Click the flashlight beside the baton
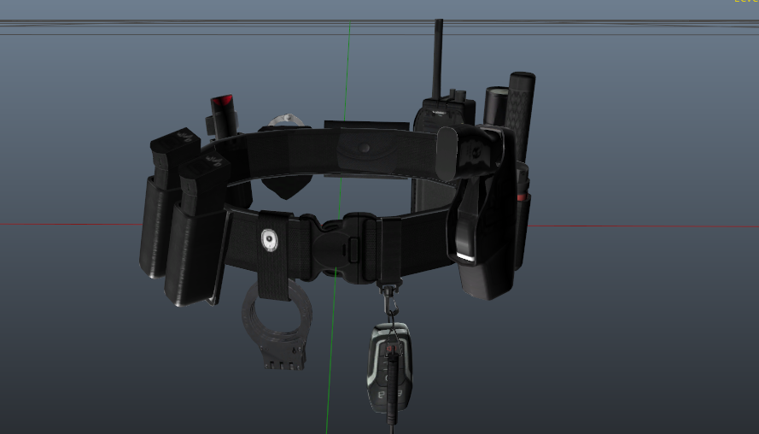Image resolution: width=759 pixels, height=434 pixels. [495, 106]
